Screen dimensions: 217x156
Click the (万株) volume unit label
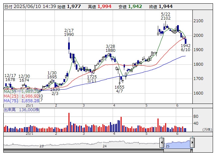tap(207, 129)
